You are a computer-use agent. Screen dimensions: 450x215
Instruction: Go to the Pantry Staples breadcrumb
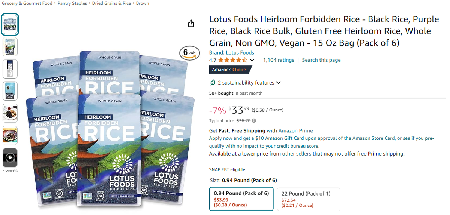[72, 3]
